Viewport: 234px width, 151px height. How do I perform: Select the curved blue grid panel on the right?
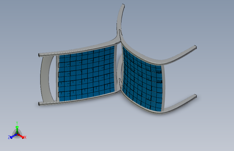(143, 79)
